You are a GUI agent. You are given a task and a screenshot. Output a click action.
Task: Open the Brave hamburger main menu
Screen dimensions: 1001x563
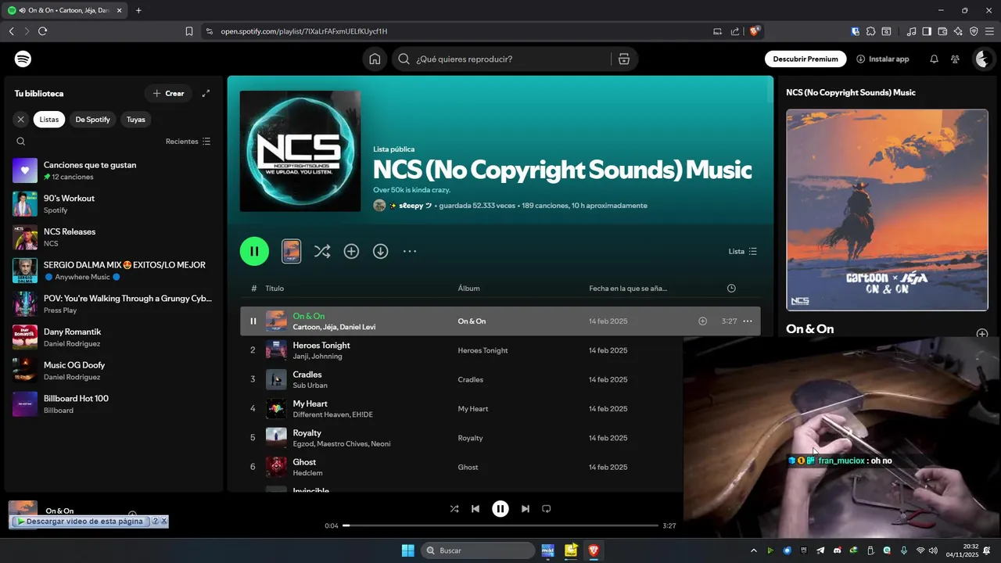[x=989, y=31]
